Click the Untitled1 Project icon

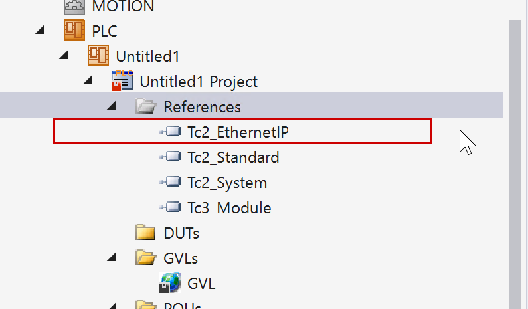(x=122, y=81)
